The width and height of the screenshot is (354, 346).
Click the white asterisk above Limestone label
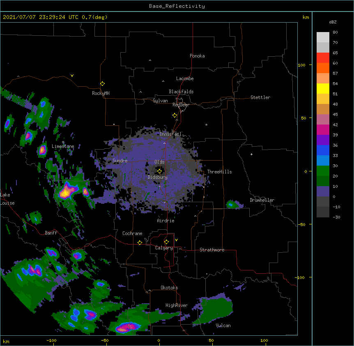pyautogui.click(x=63, y=142)
